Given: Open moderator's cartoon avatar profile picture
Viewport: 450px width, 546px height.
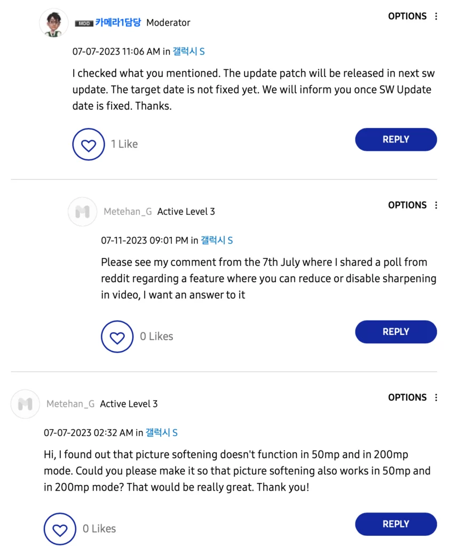Looking at the screenshot, I should (54, 23).
